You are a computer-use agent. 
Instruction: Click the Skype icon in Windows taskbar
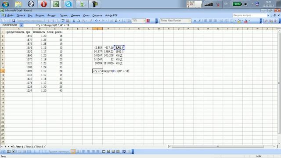(x=68, y=4)
